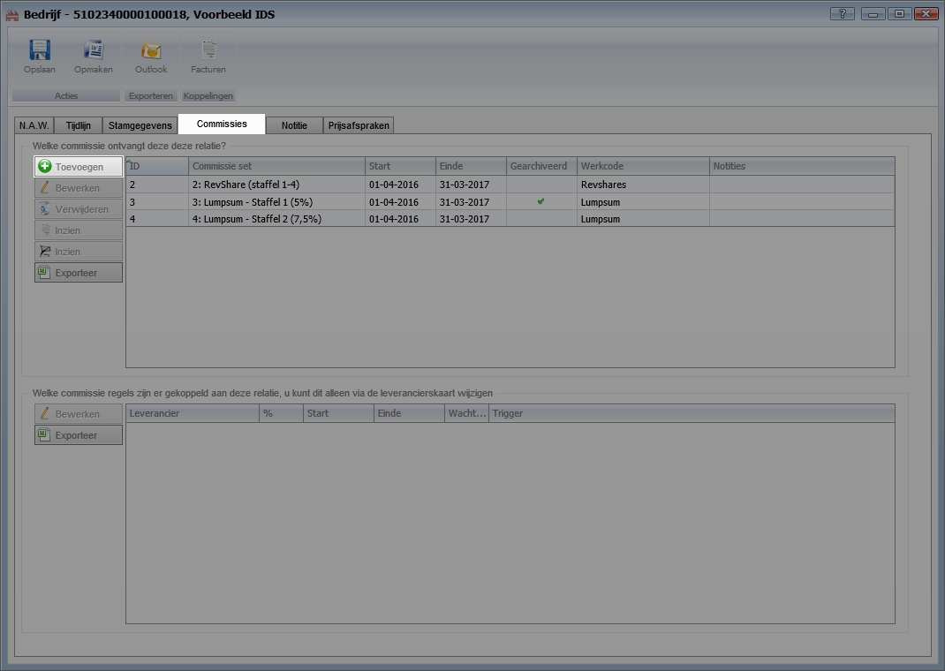
Task: Open the Opmaken Word document icon
Action: [x=93, y=52]
